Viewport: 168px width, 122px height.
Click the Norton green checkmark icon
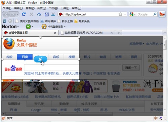pos(28,27)
